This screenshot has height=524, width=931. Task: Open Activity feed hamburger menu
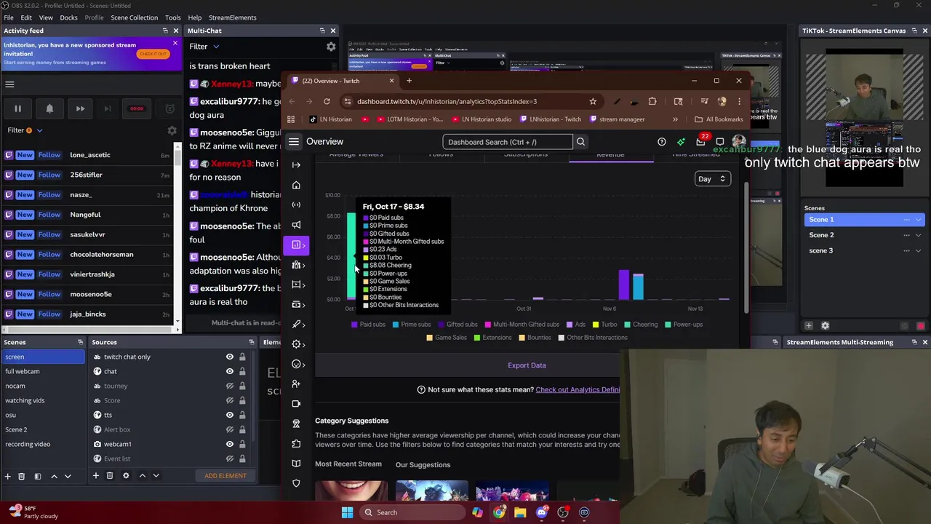click(9, 84)
